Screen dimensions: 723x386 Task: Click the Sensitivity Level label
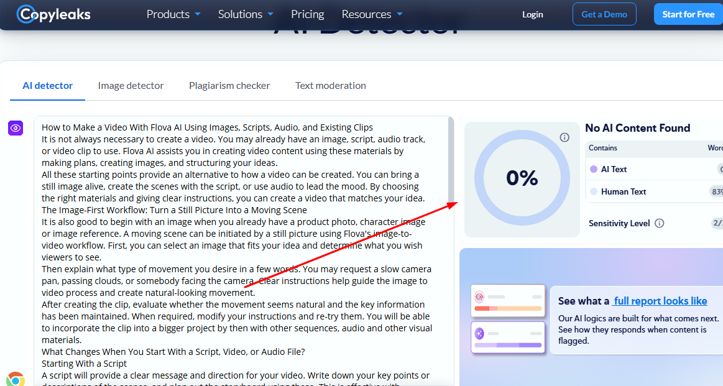pyautogui.click(x=619, y=223)
